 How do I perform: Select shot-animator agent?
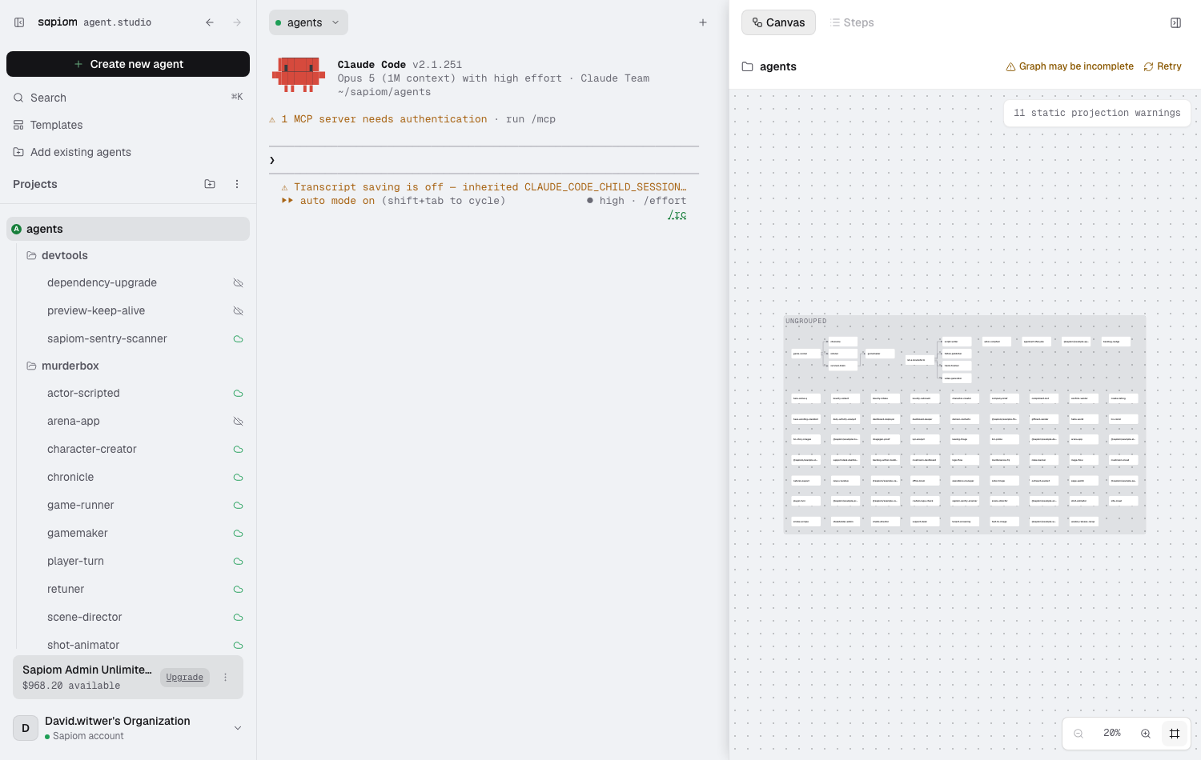pos(83,645)
